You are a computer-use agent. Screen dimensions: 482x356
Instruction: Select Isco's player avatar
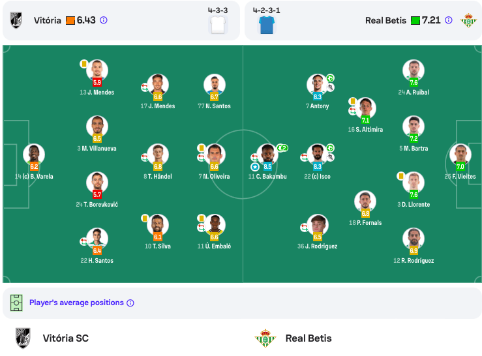point(317,154)
